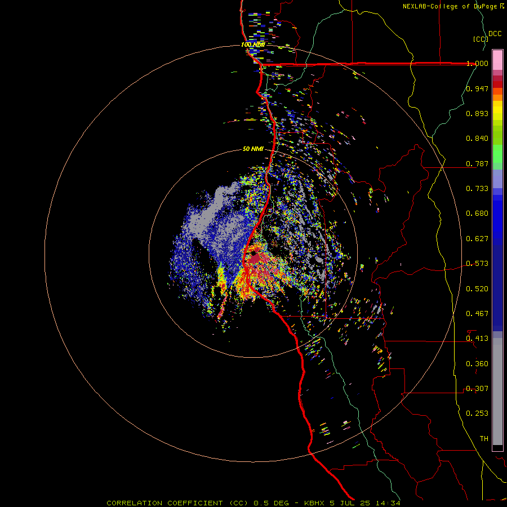Click the 0.947 scale value

[477, 88]
